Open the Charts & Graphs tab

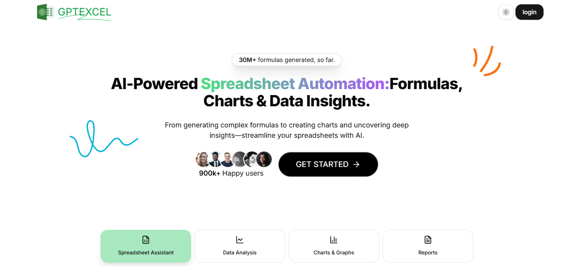334,246
